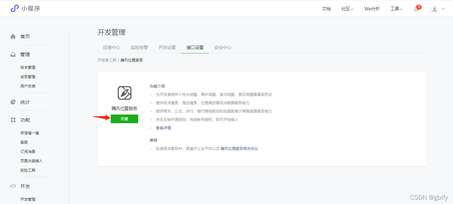Go to 首页 in sidebar
This screenshot has width=453, height=204.
pos(25,36)
